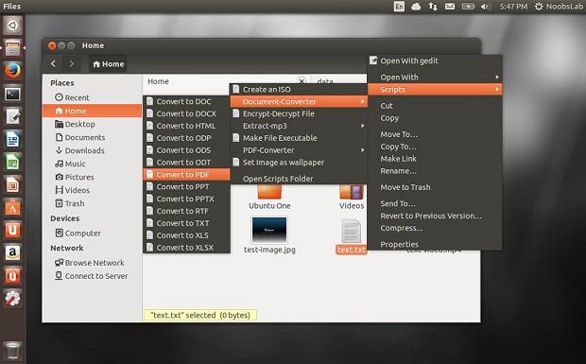Screen dimensions: 586x364
Task: Click Connect to Server in sidebar
Action: point(92,276)
